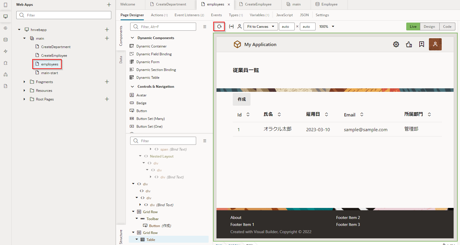The height and width of the screenshot is (245, 460).
Task: Open the Business Objects database icon
Action: click(6, 40)
